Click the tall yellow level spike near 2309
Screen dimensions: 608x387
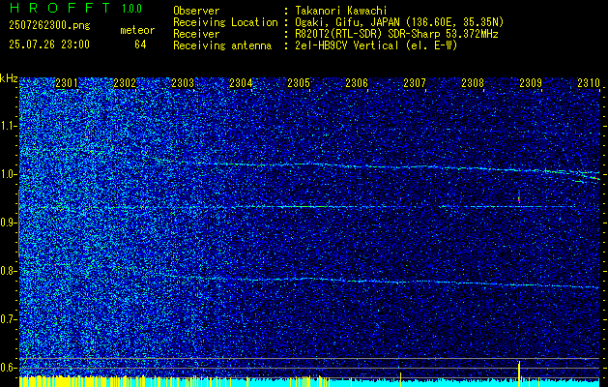pyautogui.click(x=519, y=373)
